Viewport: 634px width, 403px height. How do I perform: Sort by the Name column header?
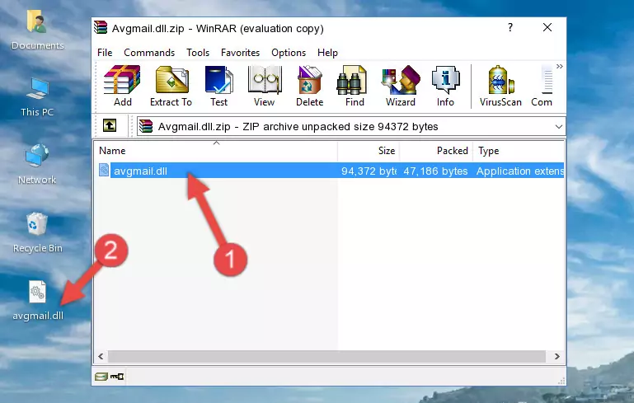coord(216,150)
